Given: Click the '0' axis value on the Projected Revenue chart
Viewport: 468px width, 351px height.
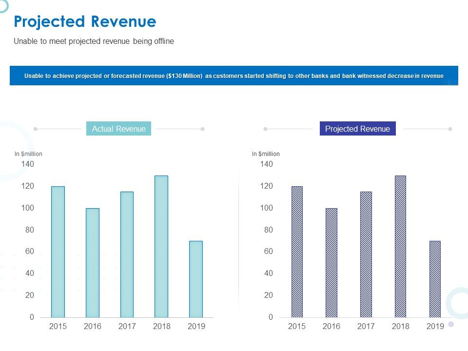Looking at the screenshot, I should coord(271,317).
